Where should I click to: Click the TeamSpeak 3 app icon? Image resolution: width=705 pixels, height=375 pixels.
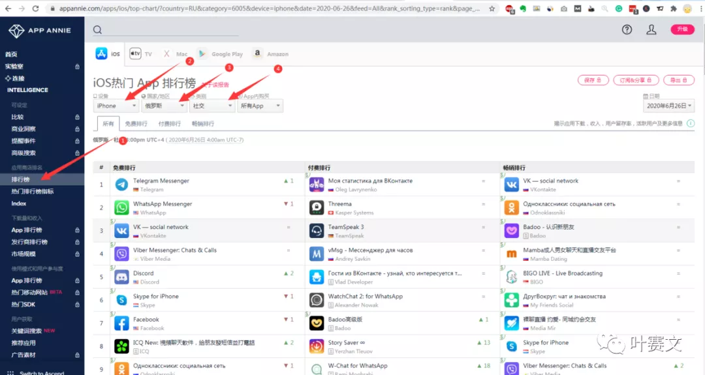[317, 231]
